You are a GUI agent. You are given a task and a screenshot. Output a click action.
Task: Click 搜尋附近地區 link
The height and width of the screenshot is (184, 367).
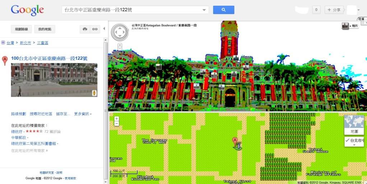click(41, 114)
